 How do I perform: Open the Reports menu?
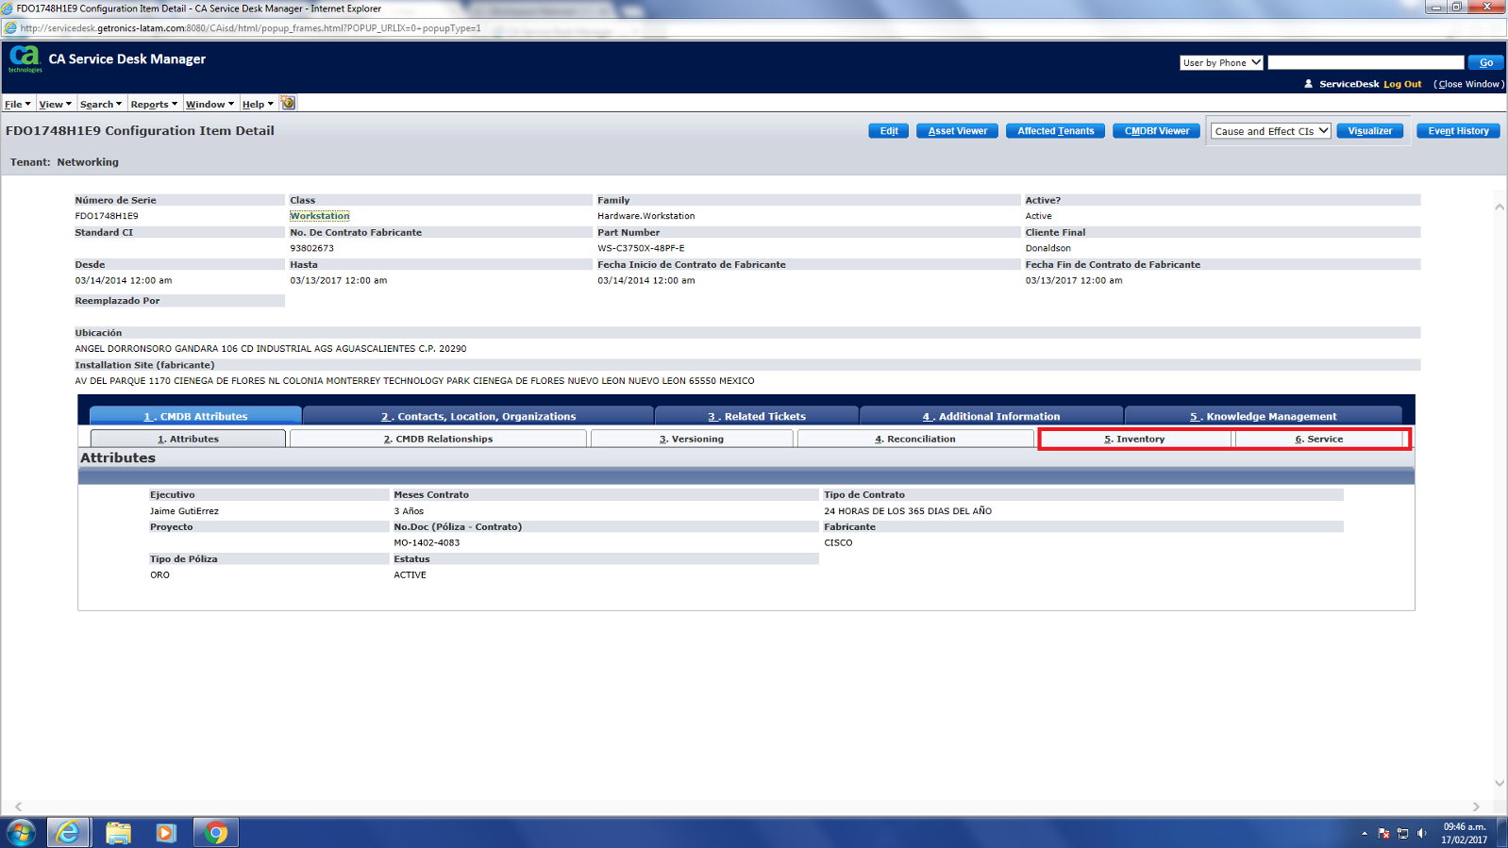click(x=154, y=104)
